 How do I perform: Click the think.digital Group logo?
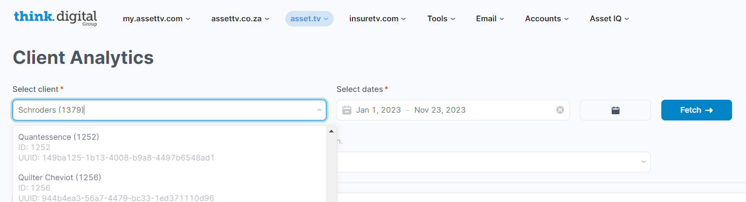pos(56,18)
